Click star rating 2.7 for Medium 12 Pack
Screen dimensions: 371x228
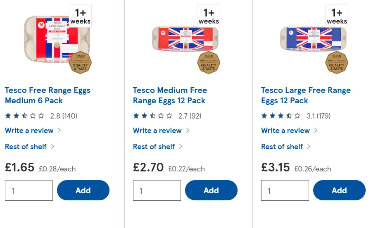167,116
